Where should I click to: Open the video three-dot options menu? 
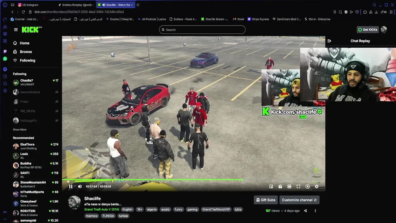(315, 211)
